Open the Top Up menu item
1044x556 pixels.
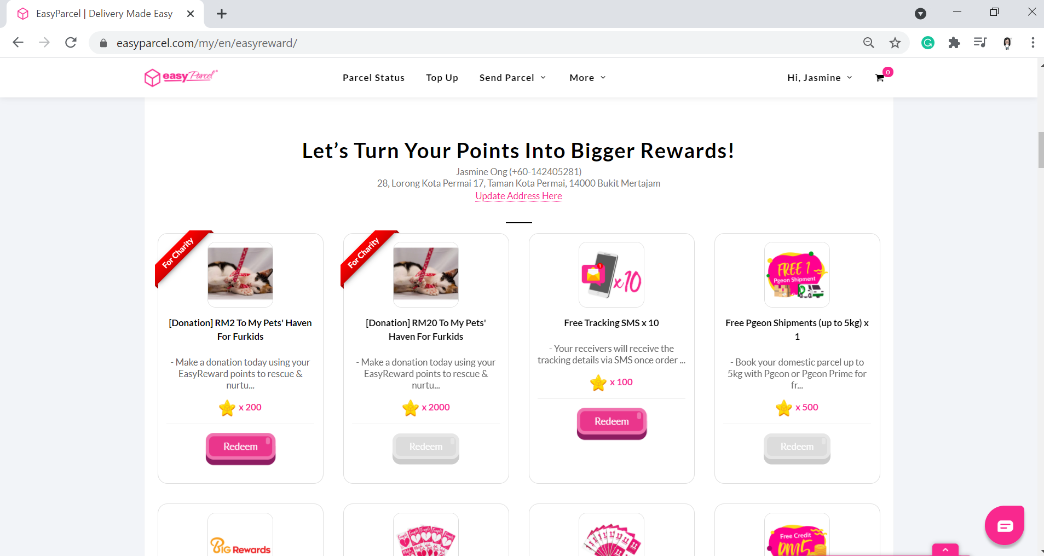click(442, 78)
